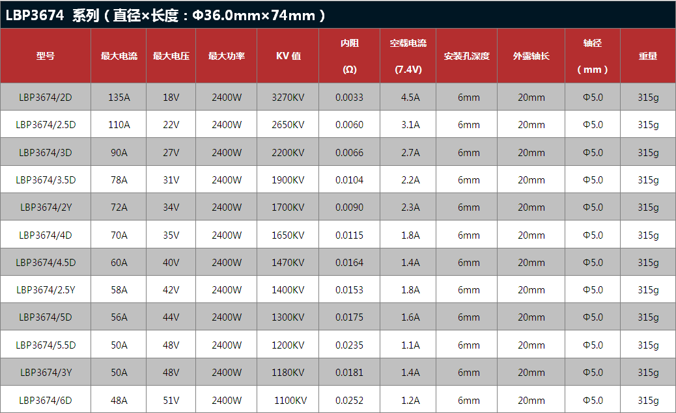This screenshot has width=676, height=413.
Task: Click the KV 值 column header
Action: click(288, 56)
